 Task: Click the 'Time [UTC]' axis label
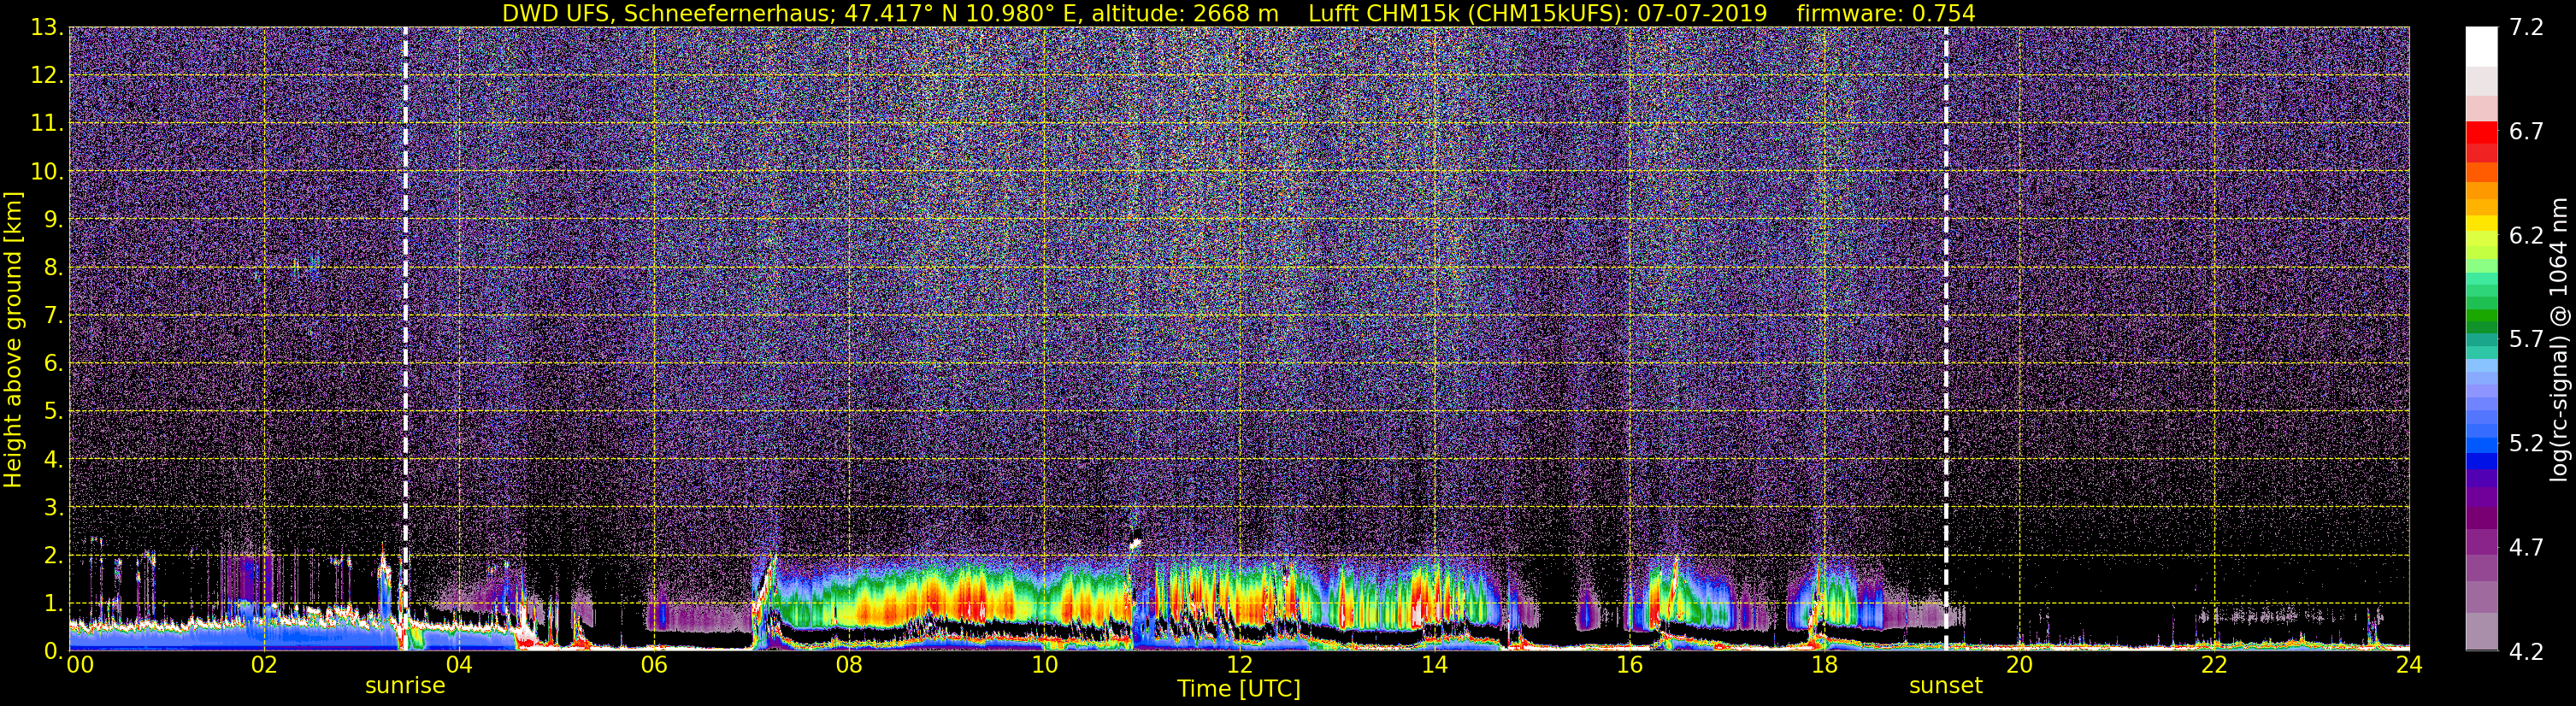coord(1239,689)
